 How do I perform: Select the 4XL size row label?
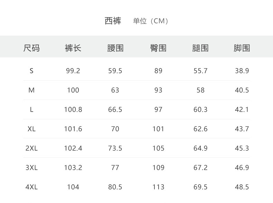[31, 187]
